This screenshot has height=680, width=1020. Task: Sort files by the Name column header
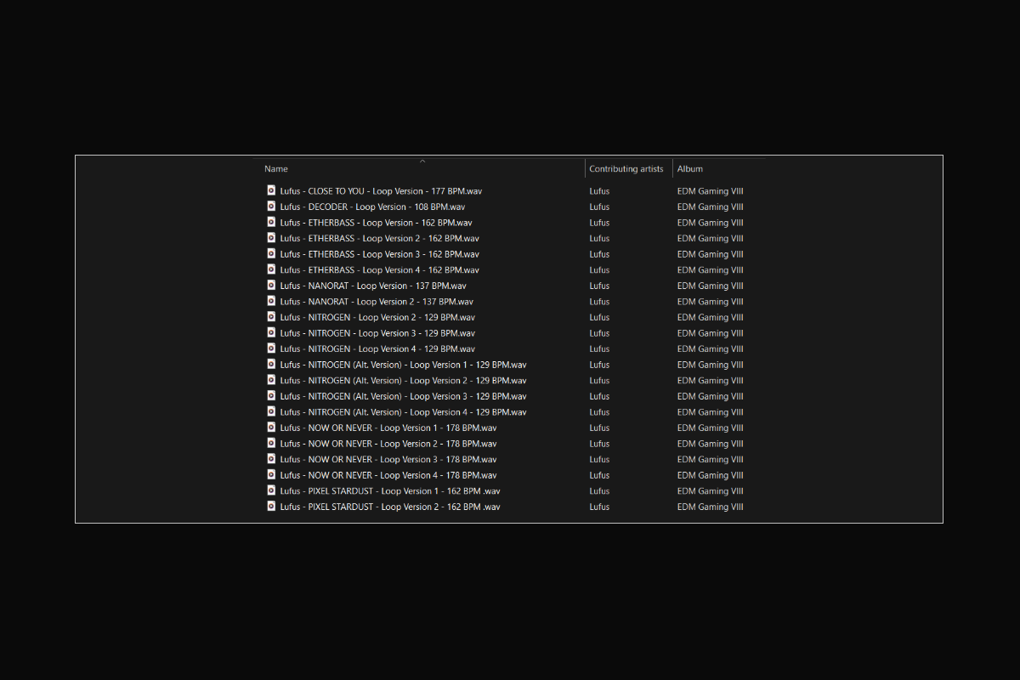[276, 169]
